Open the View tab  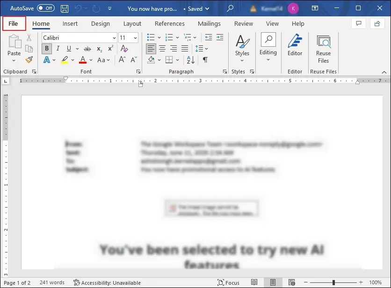tap(272, 24)
